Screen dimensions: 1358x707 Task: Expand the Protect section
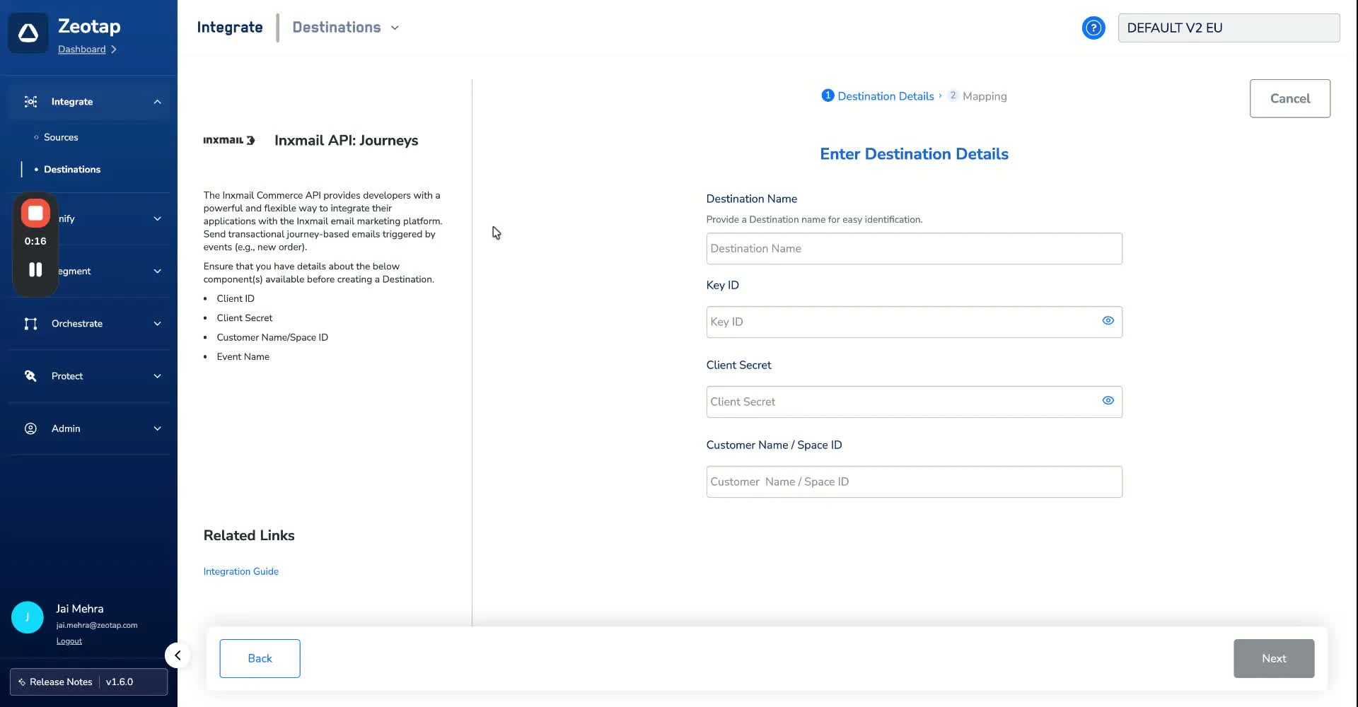157,376
